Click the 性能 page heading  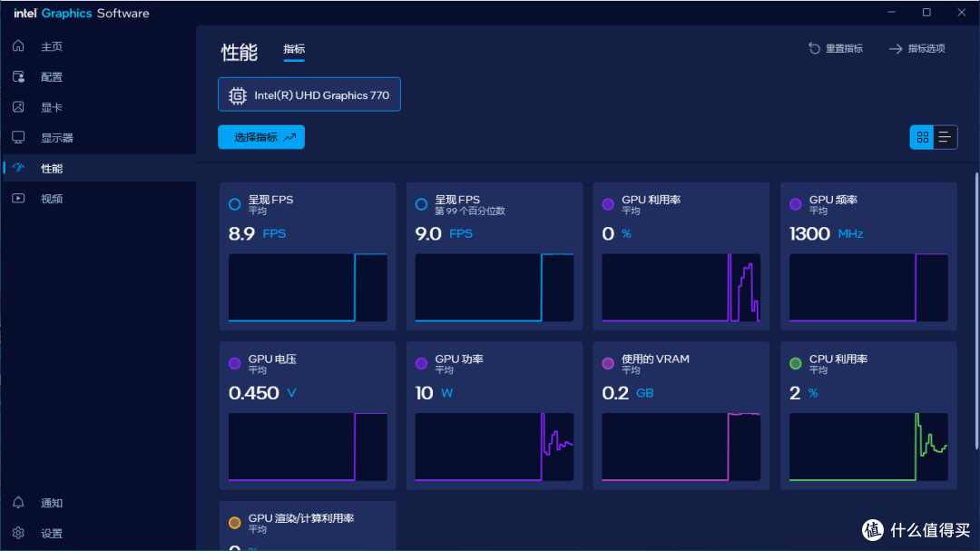pyautogui.click(x=240, y=52)
